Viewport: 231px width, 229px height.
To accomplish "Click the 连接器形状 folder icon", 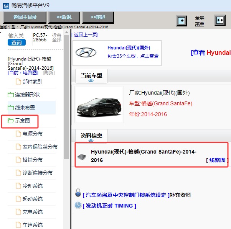I will click(x=11, y=95).
